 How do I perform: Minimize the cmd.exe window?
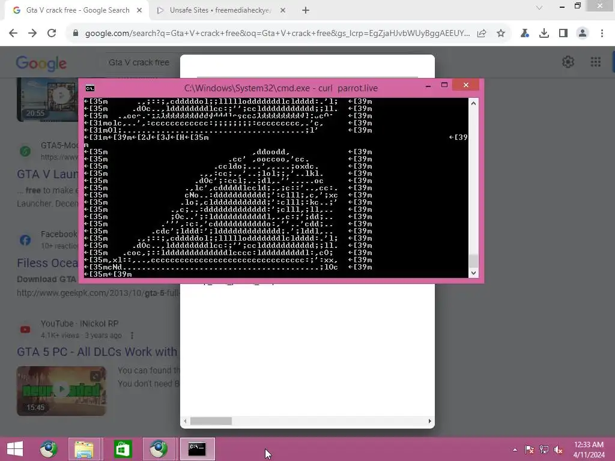click(428, 85)
